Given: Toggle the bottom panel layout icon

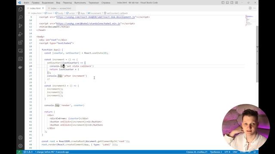Looking at the screenshot, I should 227,3.
